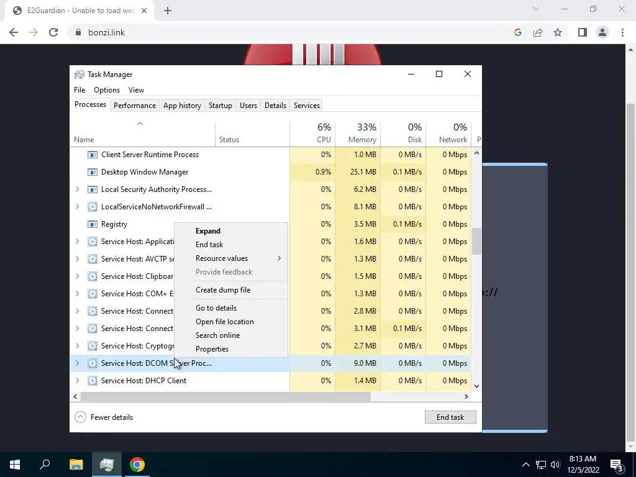Click the Service Host: DCOM Server gear icon
The height and width of the screenshot is (477, 636).
point(93,363)
